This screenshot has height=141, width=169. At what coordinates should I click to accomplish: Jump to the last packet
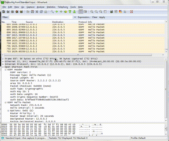point(74,12)
